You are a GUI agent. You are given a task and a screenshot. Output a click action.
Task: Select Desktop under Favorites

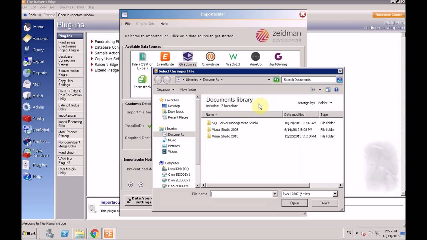[174, 106]
